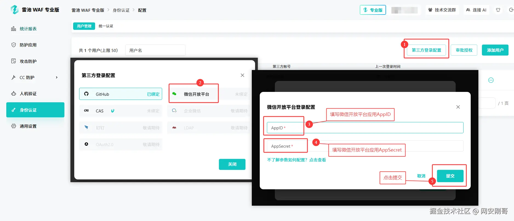The height and width of the screenshot is (221, 514).
Task: Click the 共 1 个用户(上限 50) text
Action: tap(98, 50)
